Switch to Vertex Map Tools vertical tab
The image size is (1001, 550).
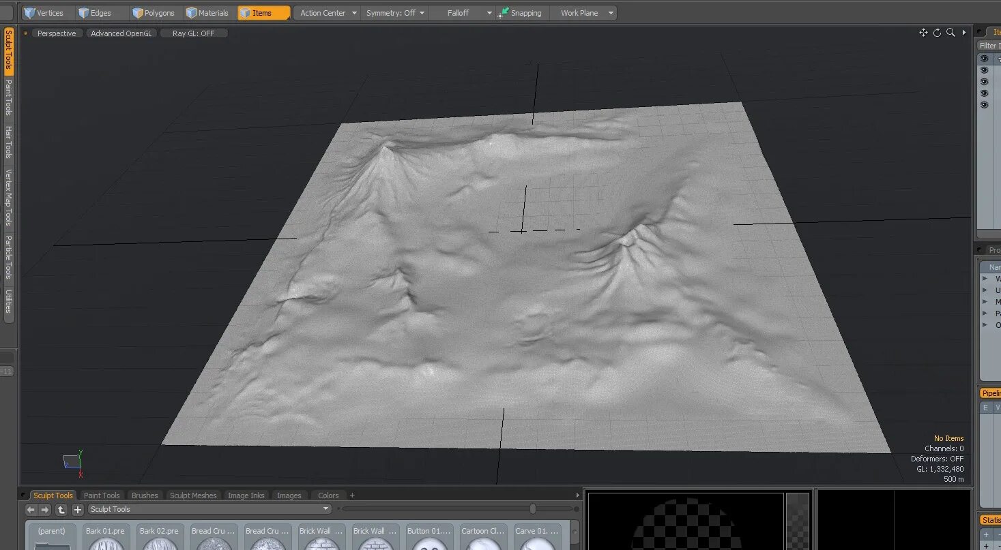(x=9, y=198)
